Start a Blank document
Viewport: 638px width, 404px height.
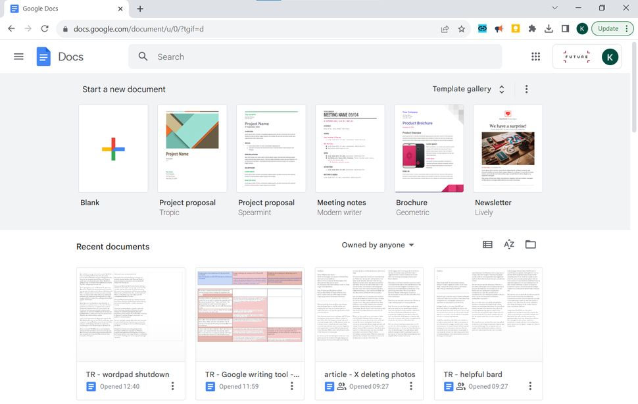tap(113, 148)
